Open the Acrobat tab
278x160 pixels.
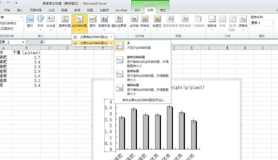(121, 10)
